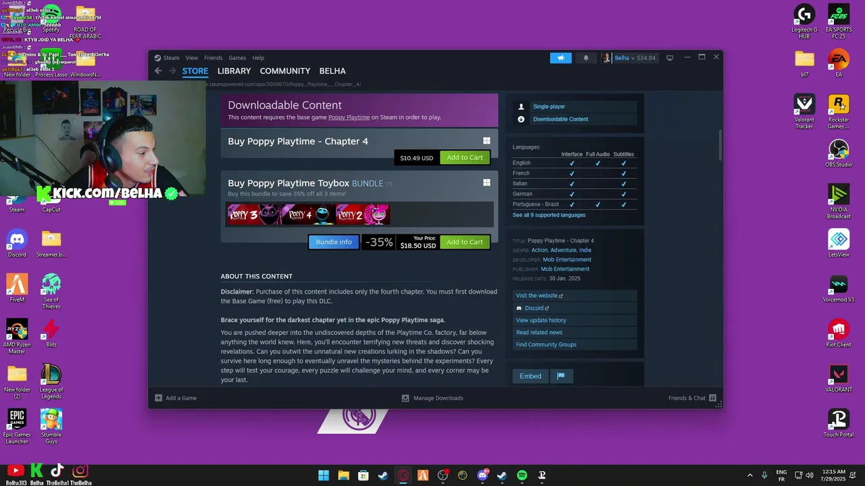The image size is (865, 486).
Task: Open the VALORANT desktop icon
Action: (x=839, y=379)
